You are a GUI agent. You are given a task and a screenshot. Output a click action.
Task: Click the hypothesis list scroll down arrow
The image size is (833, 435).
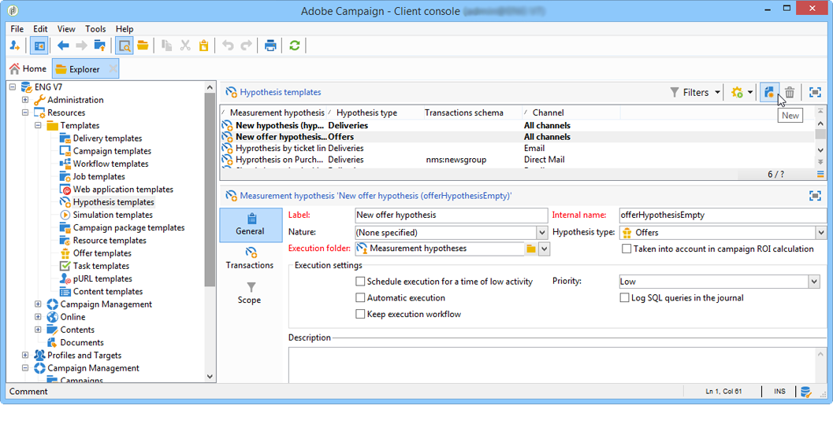pos(820,150)
